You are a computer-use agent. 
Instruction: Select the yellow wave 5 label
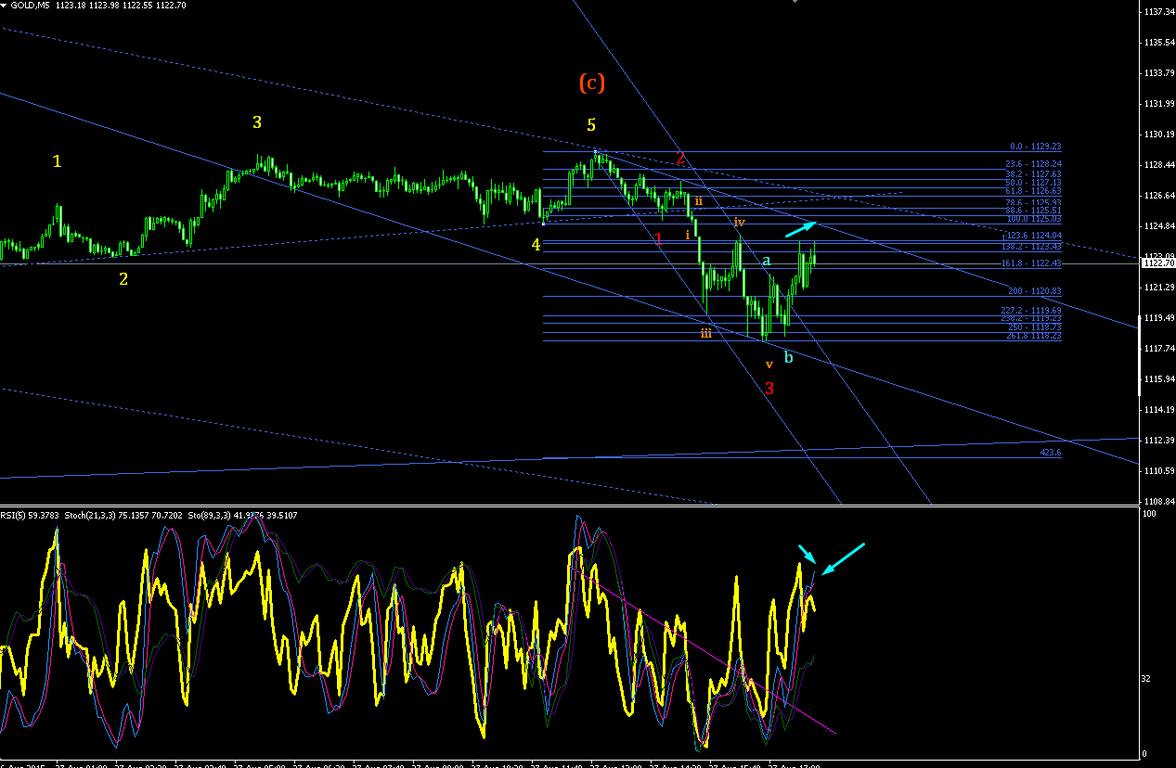coord(591,124)
